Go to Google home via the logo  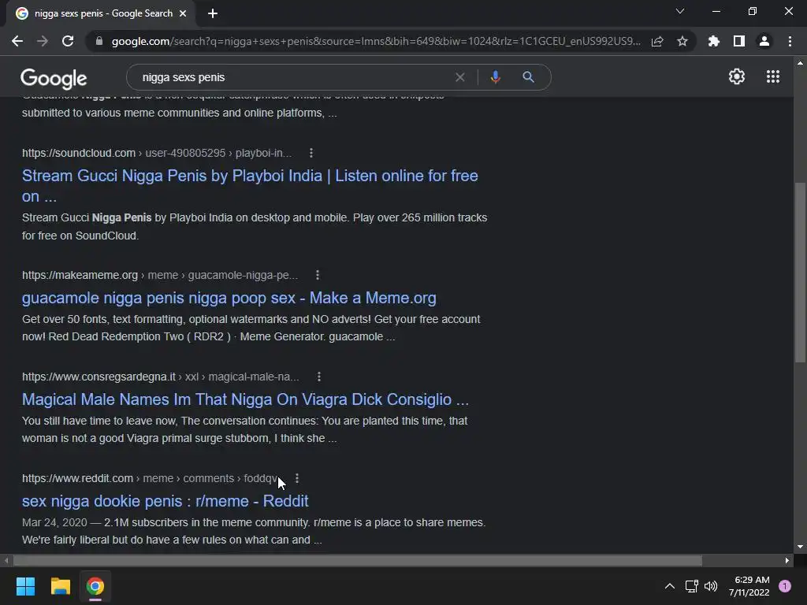click(x=54, y=79)
